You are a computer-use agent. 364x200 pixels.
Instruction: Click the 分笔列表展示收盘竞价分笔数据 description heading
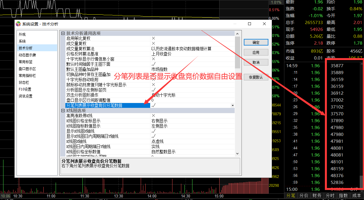(91, 161)
